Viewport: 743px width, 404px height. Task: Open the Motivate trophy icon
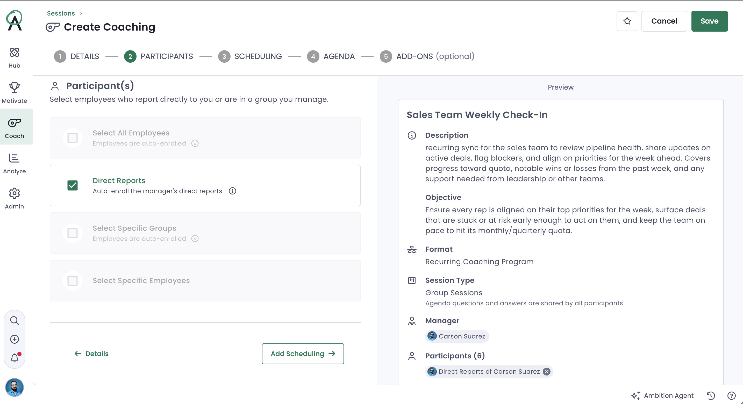(15, 88)
